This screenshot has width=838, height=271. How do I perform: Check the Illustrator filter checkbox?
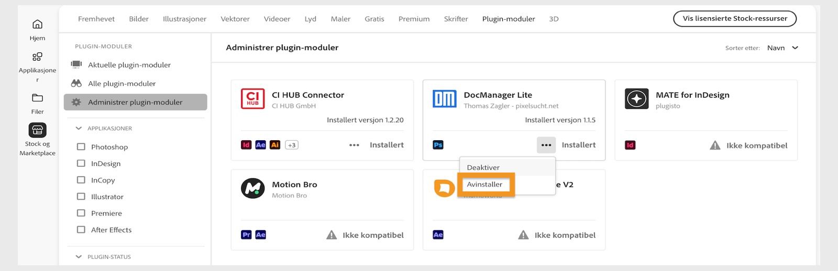pos(81,197)
